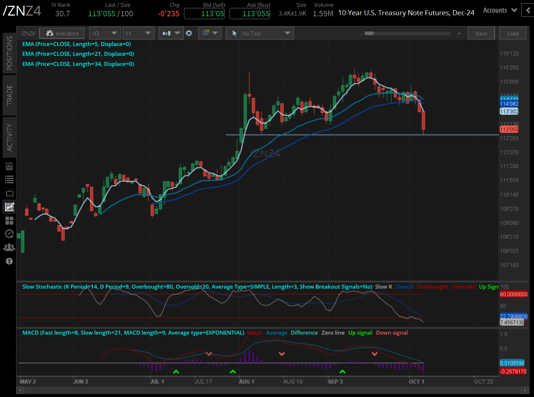Open the TV/media icon in the sidebar
The image size is (534, 397).
coord(9,193)
